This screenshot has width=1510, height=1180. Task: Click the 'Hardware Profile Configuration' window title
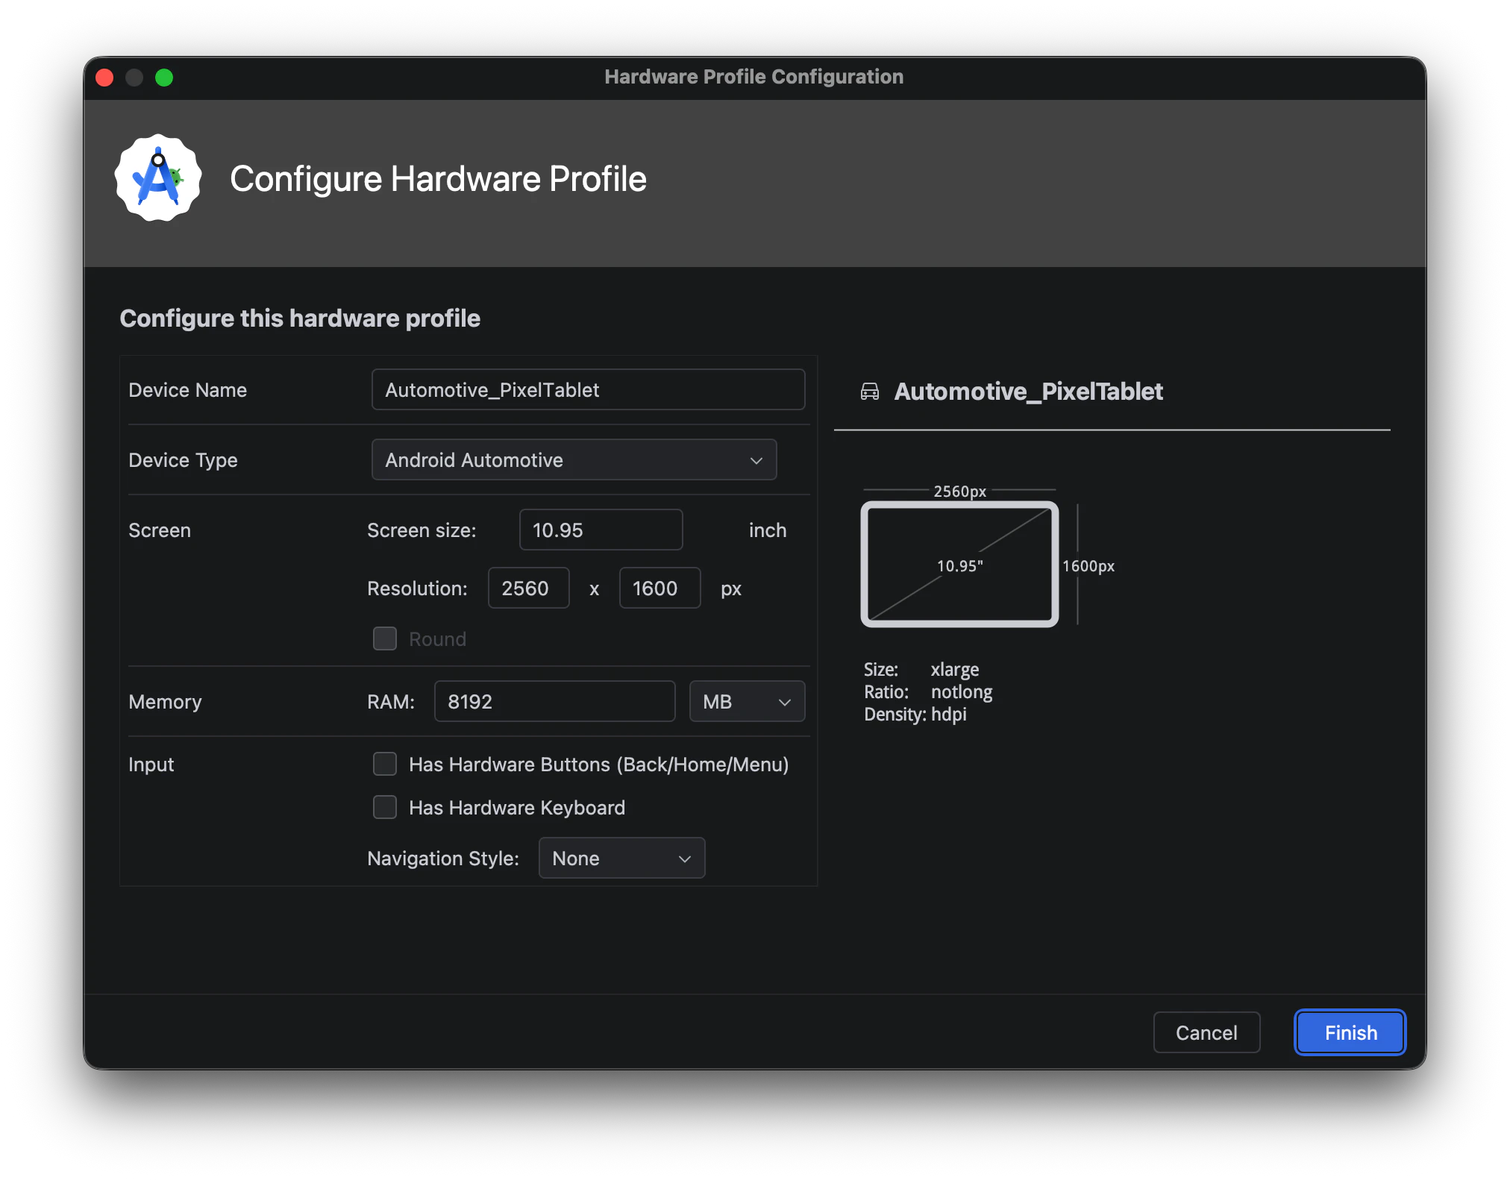coord(754,77)
